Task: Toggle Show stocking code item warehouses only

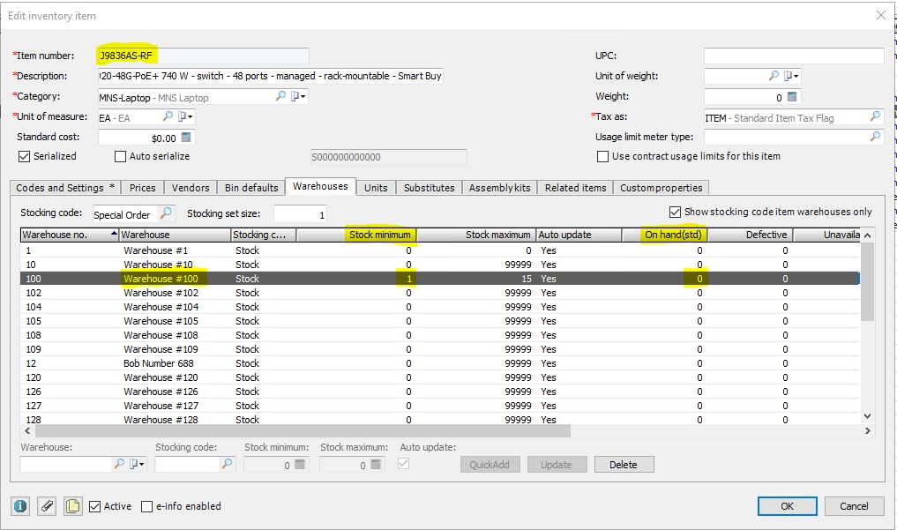Action: tap(675, 212)
